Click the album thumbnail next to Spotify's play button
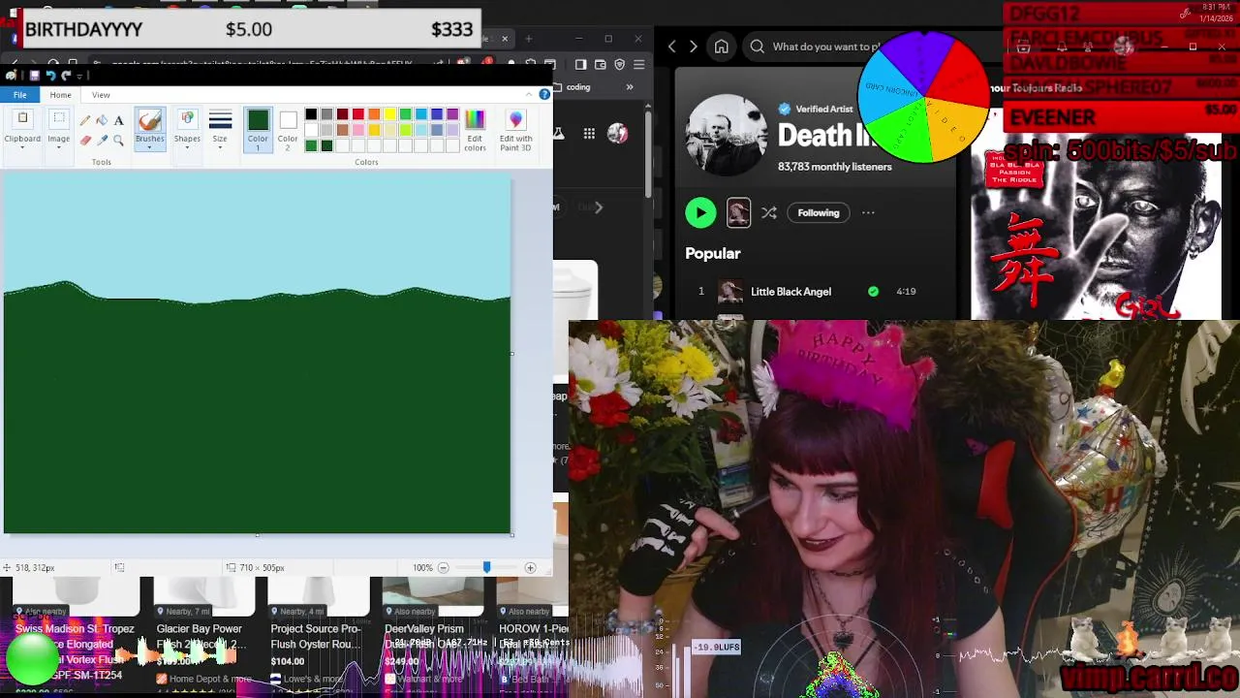This screenshot has width=1240, height=698. pos(738,213)
